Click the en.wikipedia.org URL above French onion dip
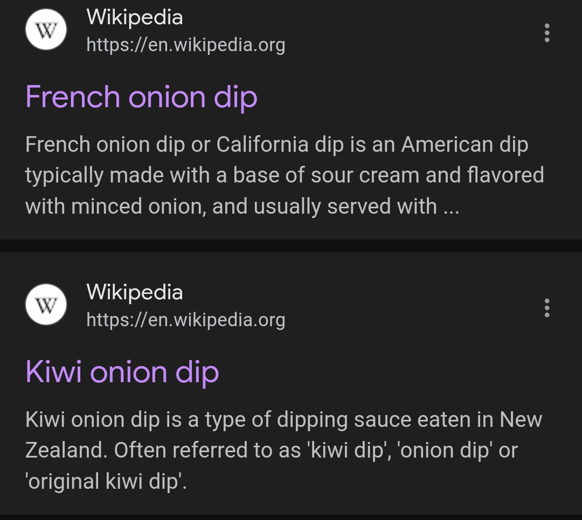The width and height of the screenshot is (582, 520). [x=185, y=45]
